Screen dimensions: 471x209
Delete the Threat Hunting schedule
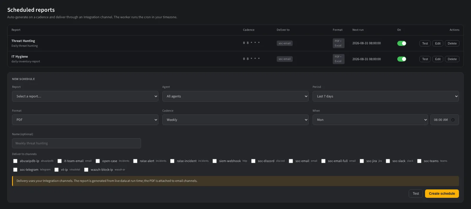452,43
